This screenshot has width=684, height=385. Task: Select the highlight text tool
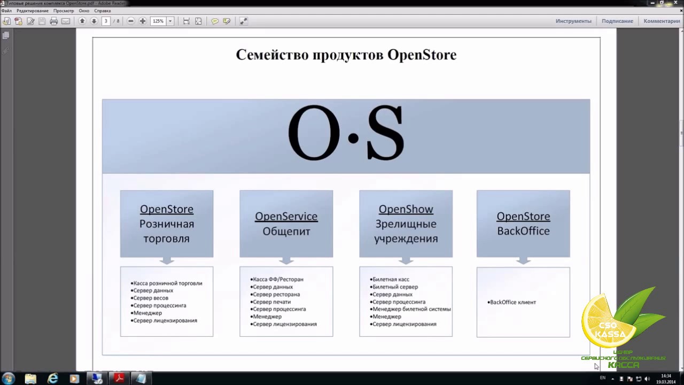point(227,21)
